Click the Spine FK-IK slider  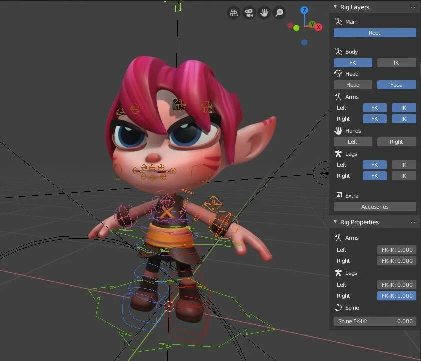(375, 321)
